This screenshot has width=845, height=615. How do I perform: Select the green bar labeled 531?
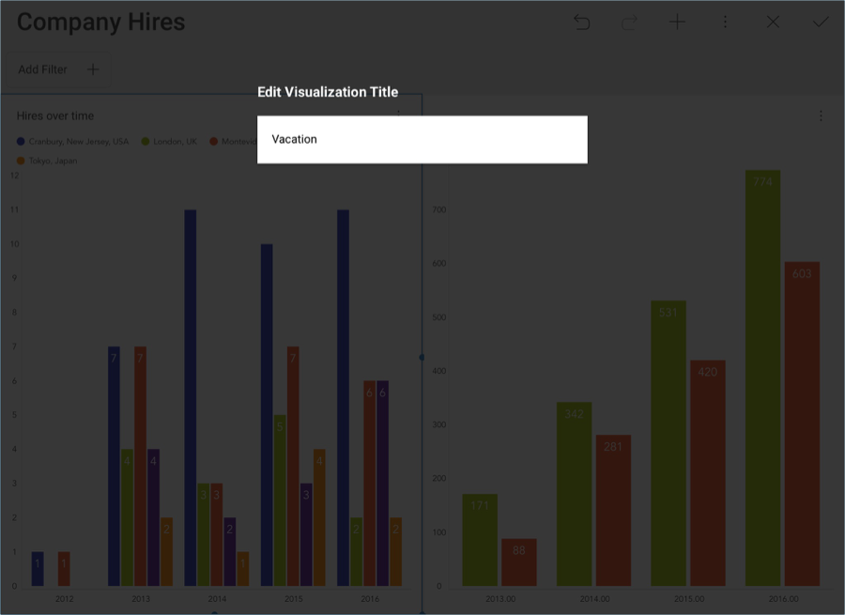click(x=668, y=441)
